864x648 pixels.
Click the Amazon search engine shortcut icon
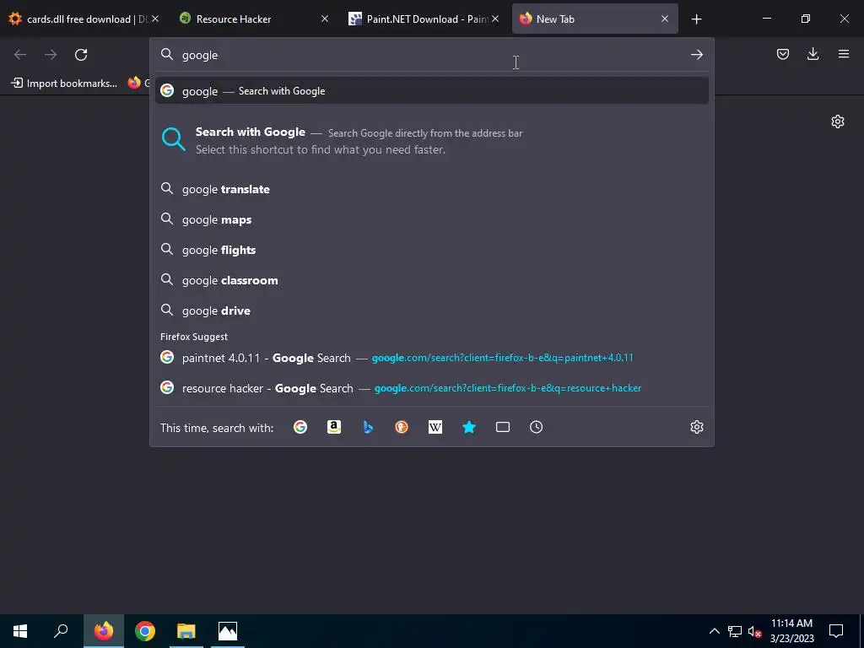point(334,427)
